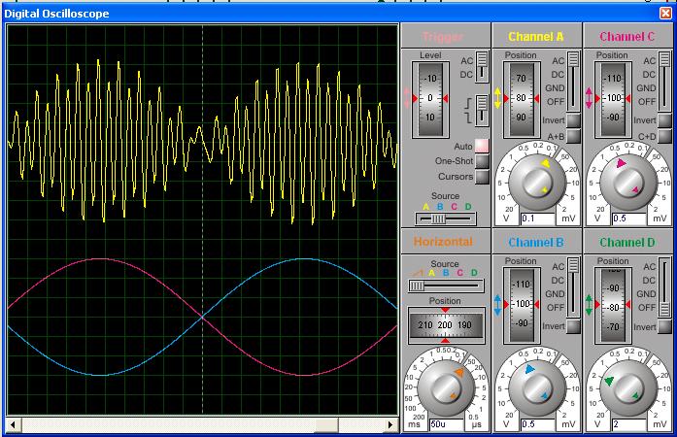Click Channel A Position thumbwheel
Screen dimensions: 677x437
(x=522, y=99)
